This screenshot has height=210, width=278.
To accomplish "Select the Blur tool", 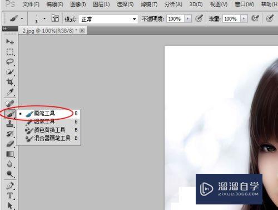I will [x=10, y=164].
